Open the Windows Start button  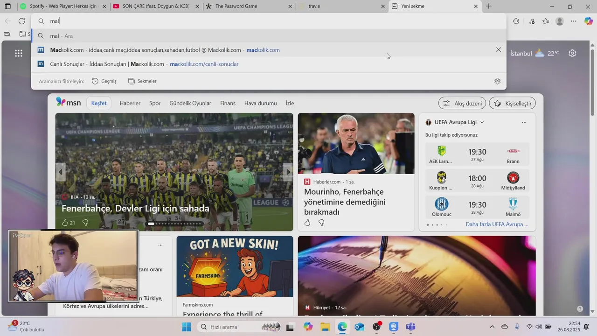186,327
